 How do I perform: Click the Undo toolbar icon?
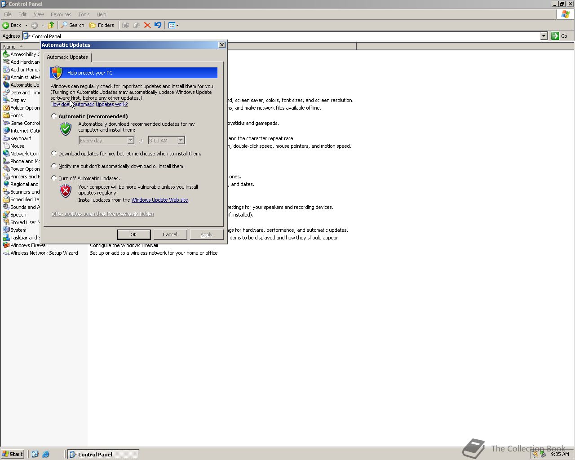(x=158, y=25)
